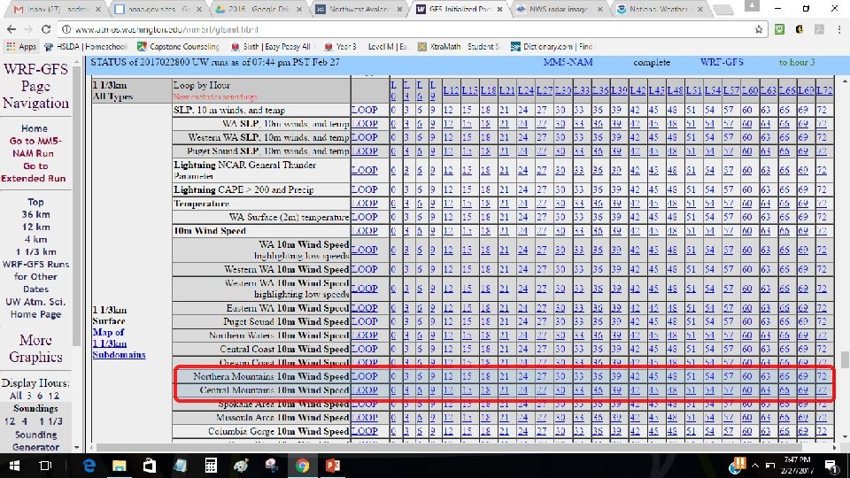Open hour 24 for Lightning CAPE row
Image resolution: width=850 pixels, height=478 pixels.
coord(522,189)
